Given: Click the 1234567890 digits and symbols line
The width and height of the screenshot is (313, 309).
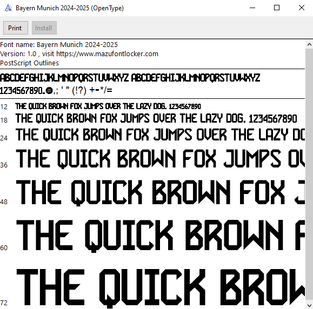Looking at the screenshot, I should pyautogui.click(x=56, y=91).
